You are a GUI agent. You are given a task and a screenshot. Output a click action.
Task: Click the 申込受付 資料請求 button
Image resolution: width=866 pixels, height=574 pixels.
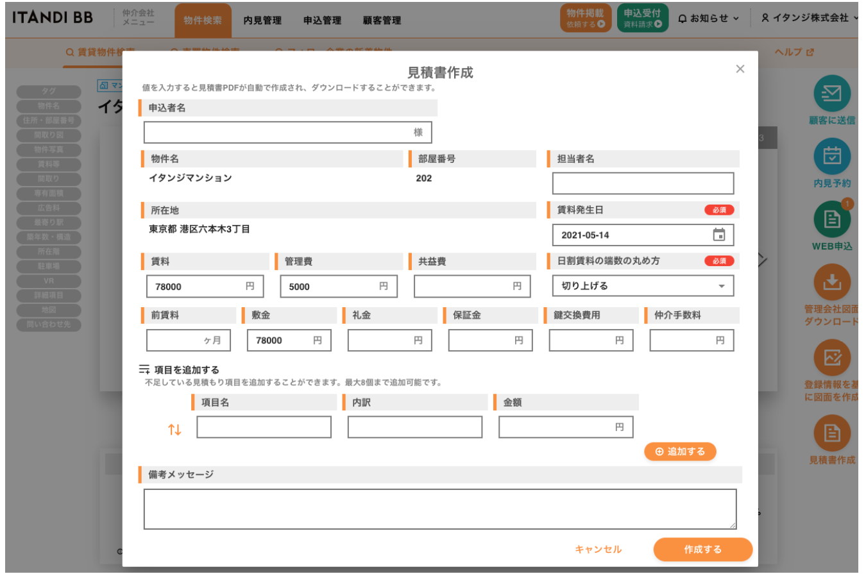coord(642,18)
